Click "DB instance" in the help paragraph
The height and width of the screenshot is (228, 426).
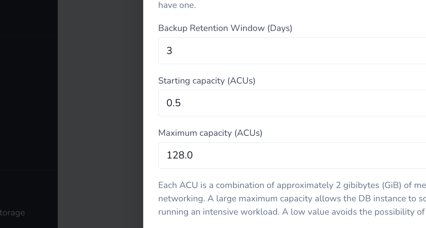pyautogui.click(x=381, y=198)
